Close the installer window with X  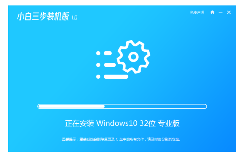(x=229, y=12)
